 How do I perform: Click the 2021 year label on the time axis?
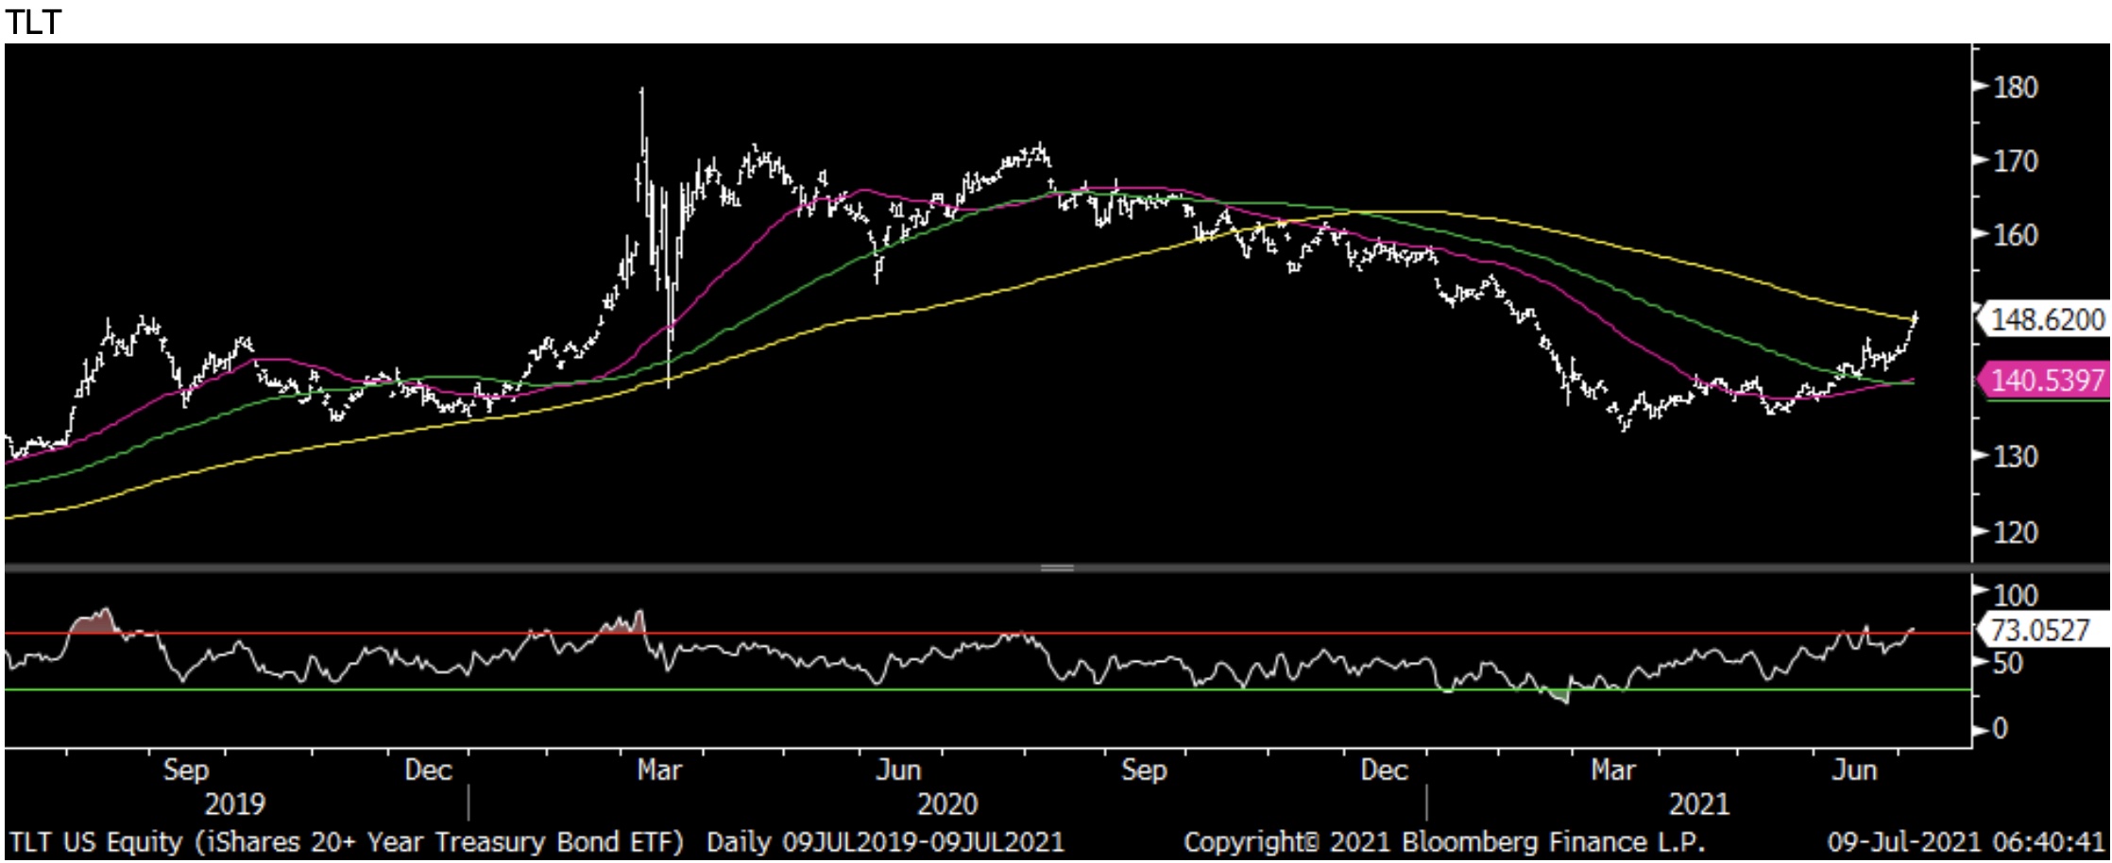[1698, 804]
